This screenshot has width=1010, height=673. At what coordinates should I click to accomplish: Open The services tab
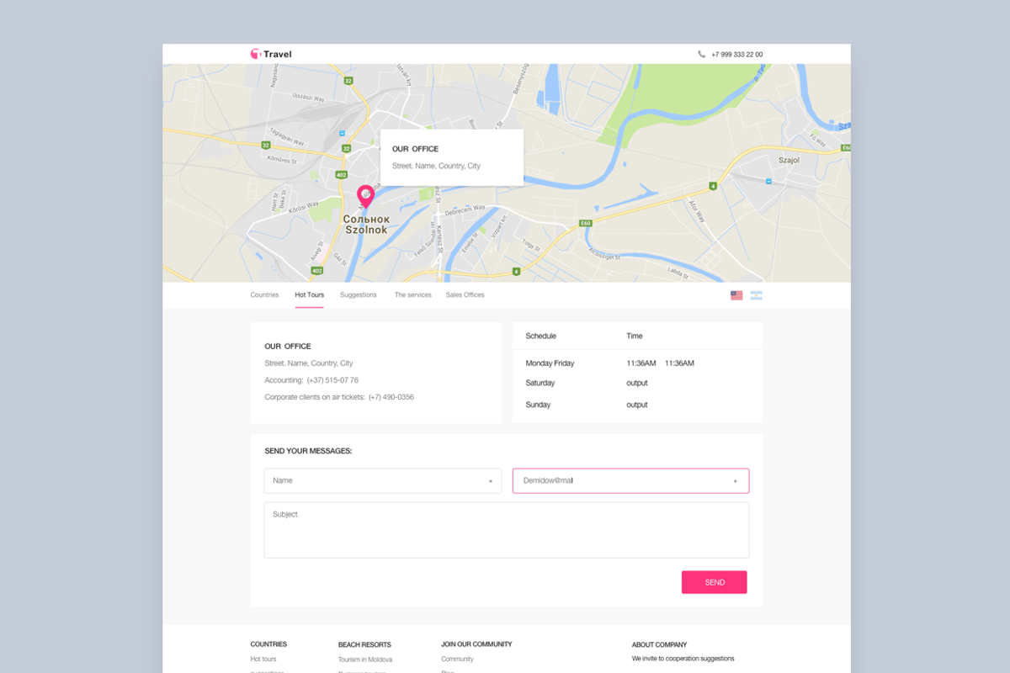[412, 295]
